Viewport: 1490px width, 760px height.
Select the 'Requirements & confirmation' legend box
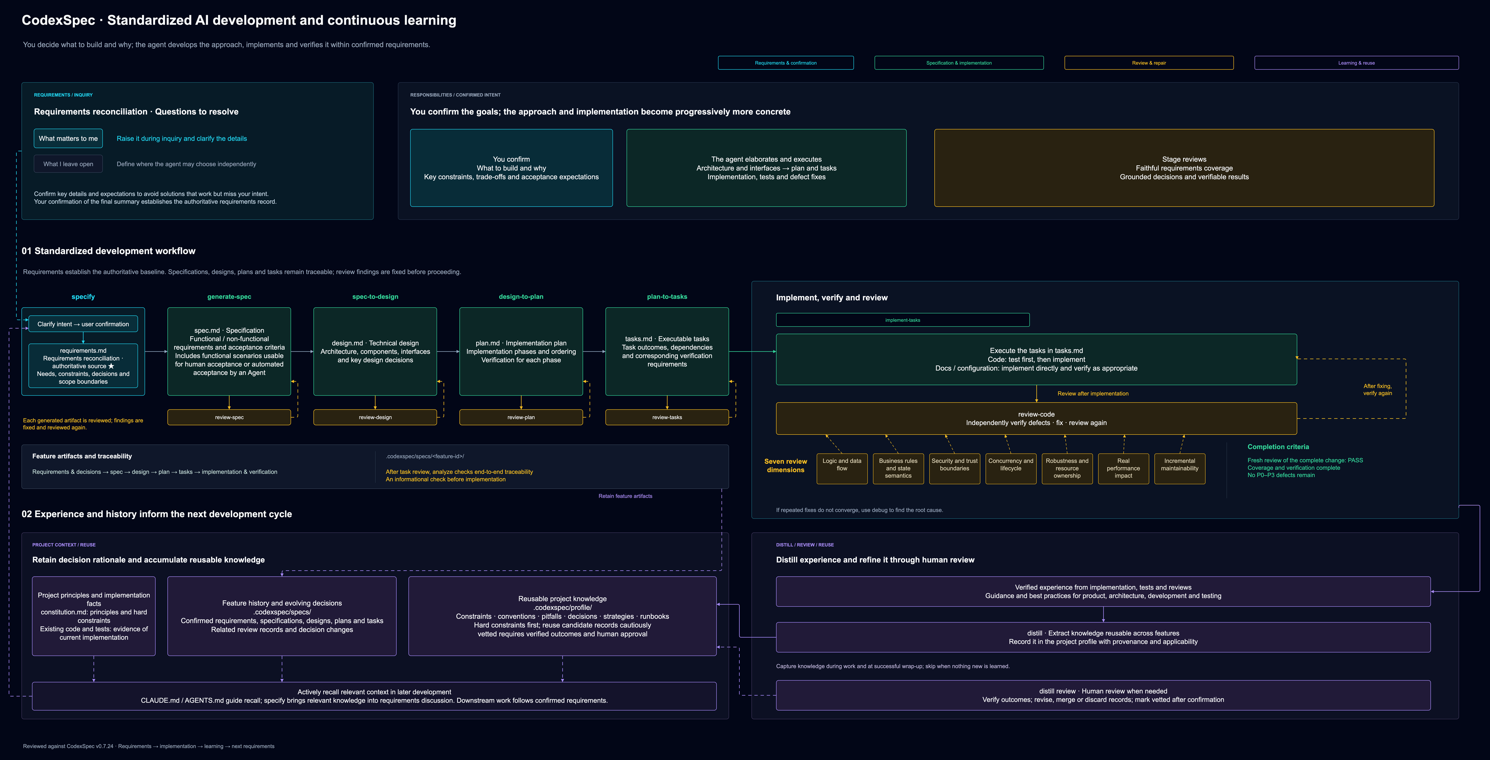[786, 62]
